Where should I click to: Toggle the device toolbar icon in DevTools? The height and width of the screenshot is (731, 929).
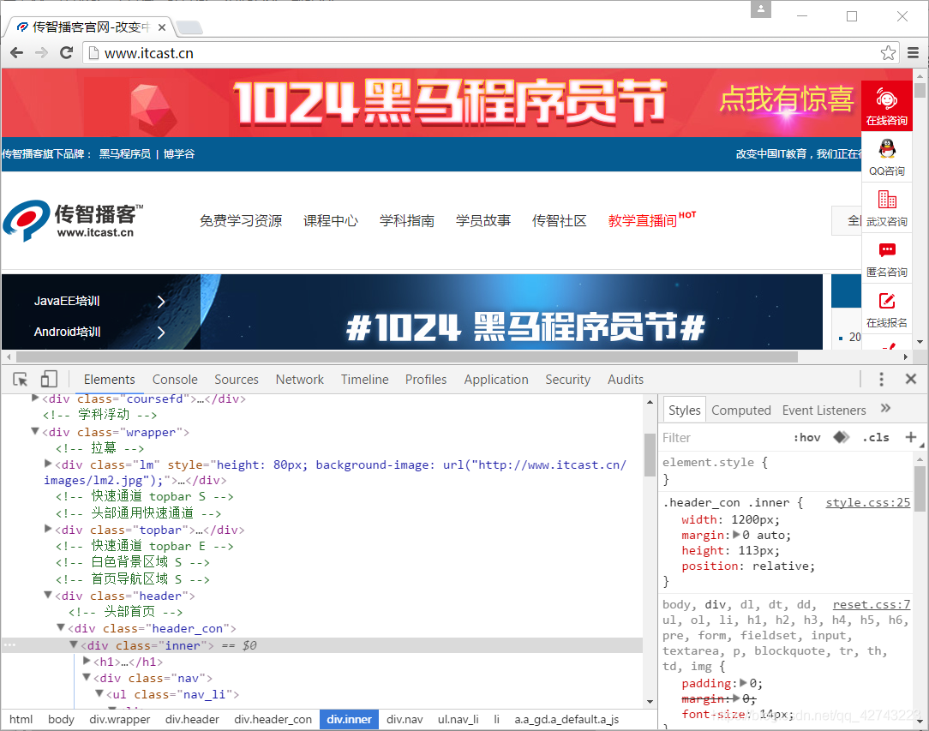click(49, 379)
